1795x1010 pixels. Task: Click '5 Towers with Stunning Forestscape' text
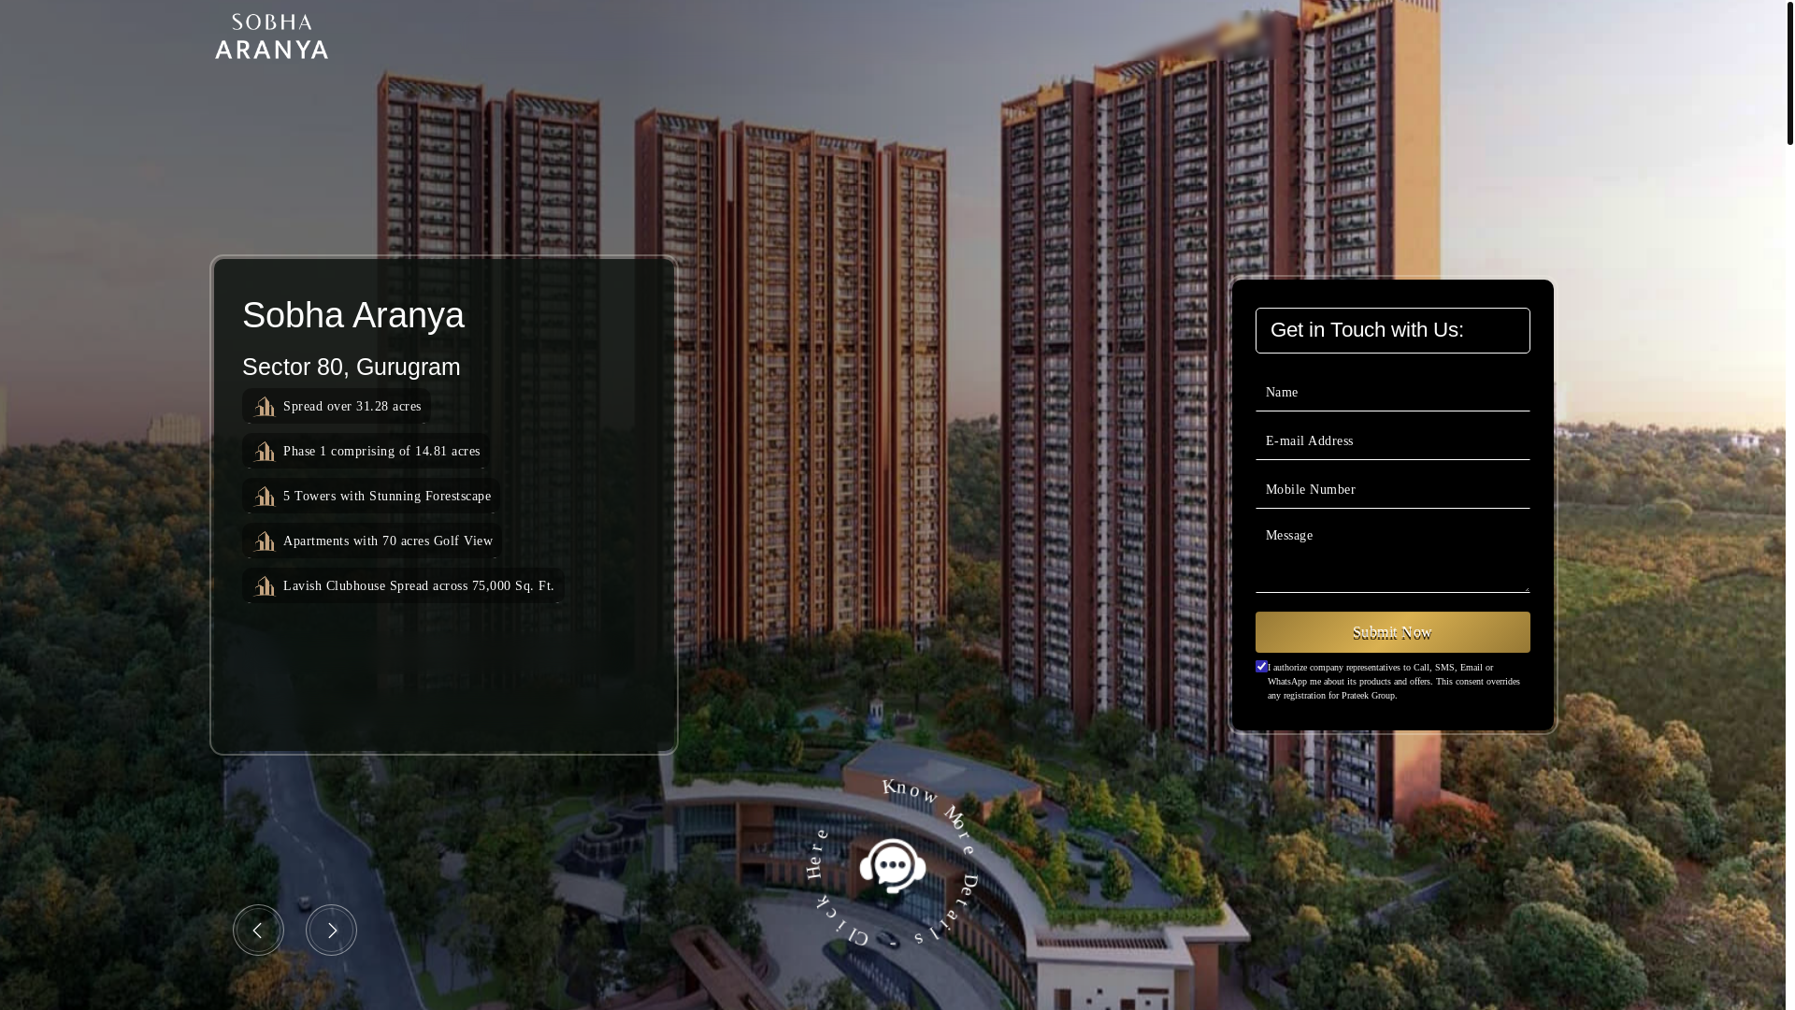pyautogui.click(x=387, y=497)
